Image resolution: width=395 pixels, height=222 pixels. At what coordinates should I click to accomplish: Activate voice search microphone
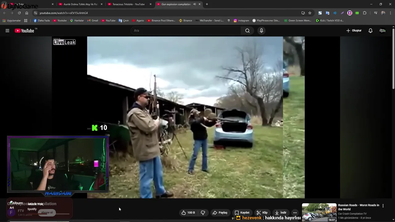coord(261,31)
